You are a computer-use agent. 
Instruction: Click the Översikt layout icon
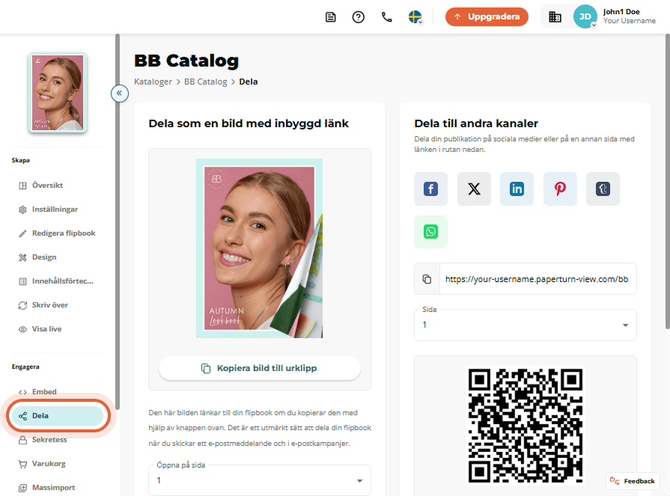[x=22, y=186]
